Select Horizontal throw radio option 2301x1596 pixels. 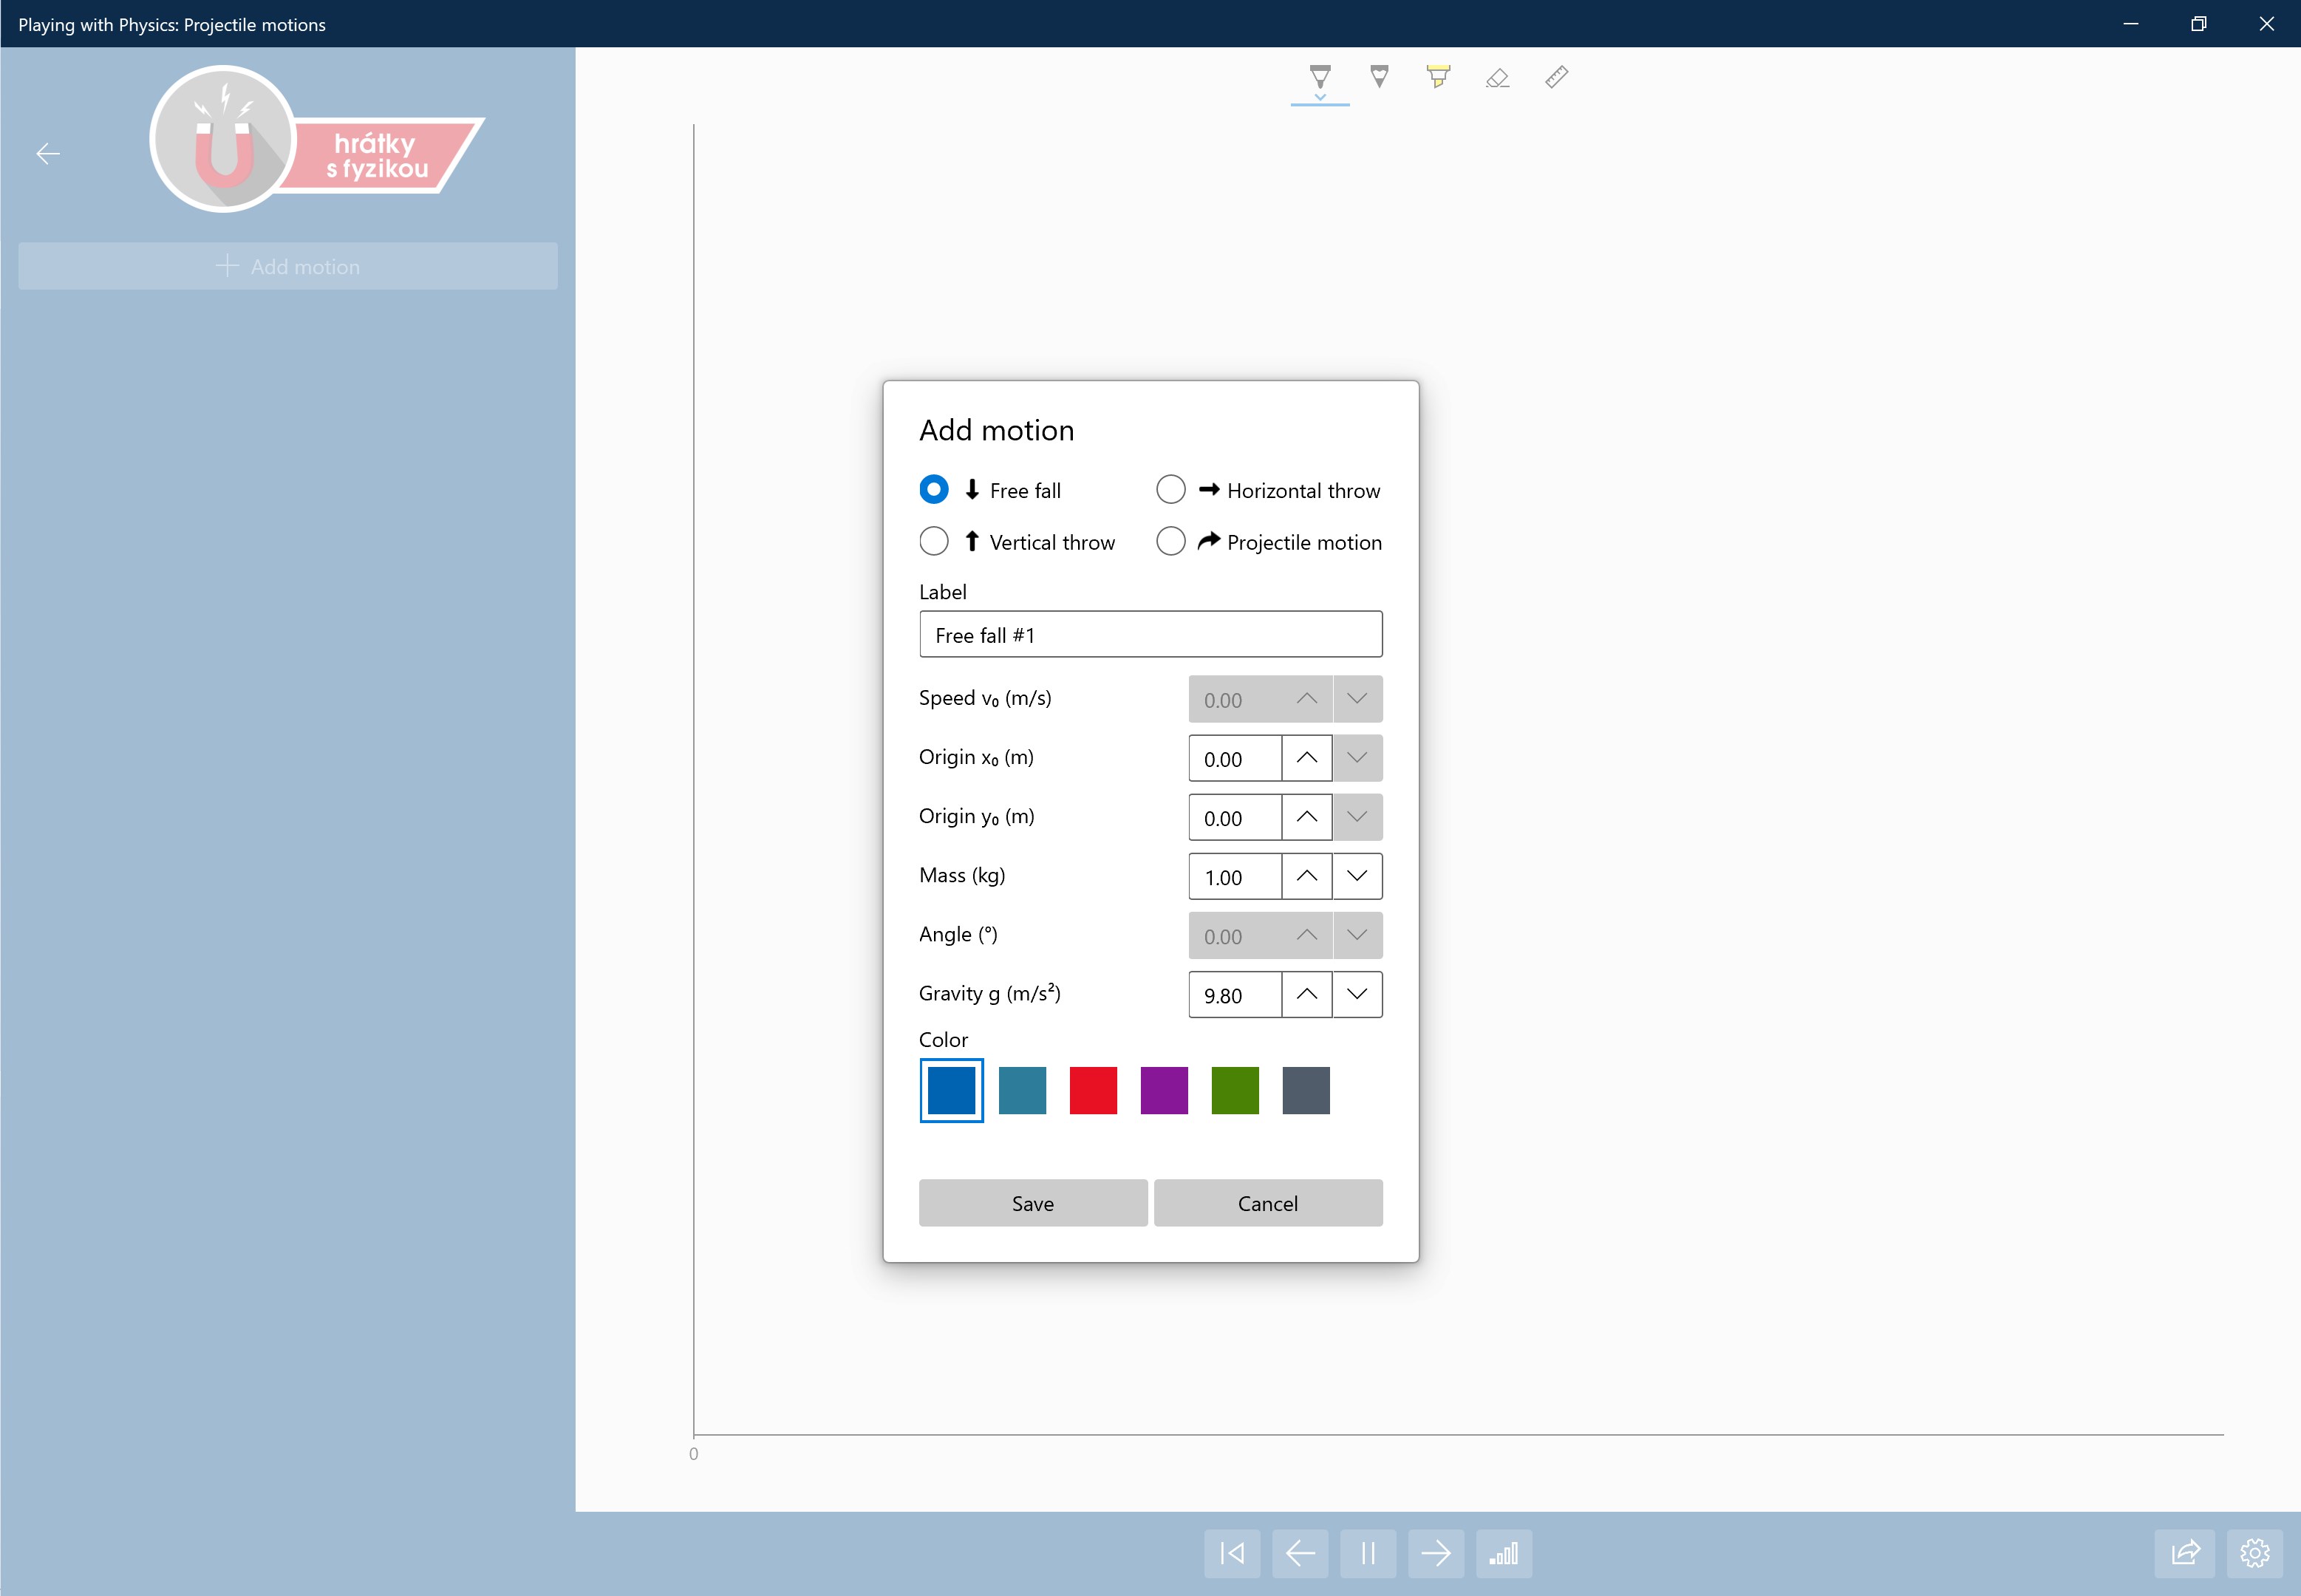pyautogui.click(x=1171, y=490)
